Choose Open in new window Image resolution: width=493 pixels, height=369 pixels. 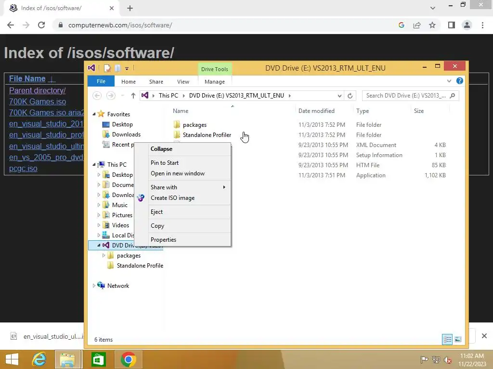[x=178, y=173]
